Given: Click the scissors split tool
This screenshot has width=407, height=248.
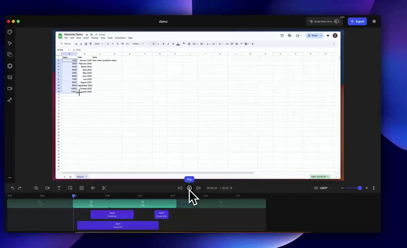Looking at the screenshot, I should click(x=104, y=188).
